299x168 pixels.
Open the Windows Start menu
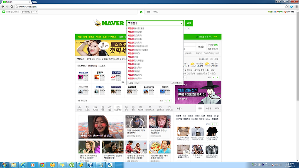[x=4, y=165]
